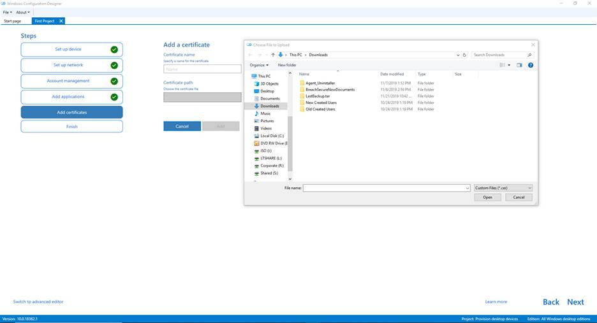Screen dimensions: 597x323
Task: Close the Choose File to Upload dialog
Action: [533, 45]
